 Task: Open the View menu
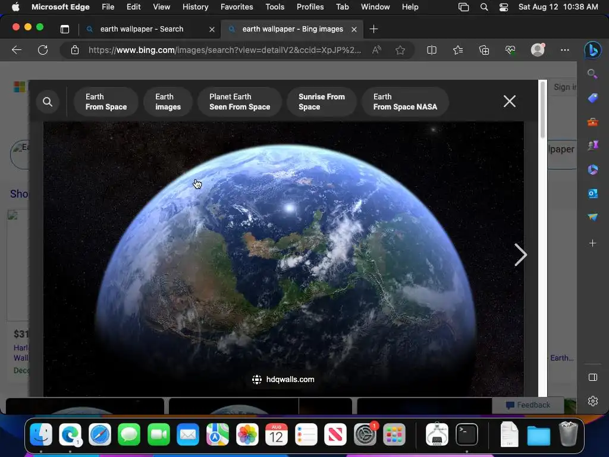pyautogui.click(x=162, y=7)
